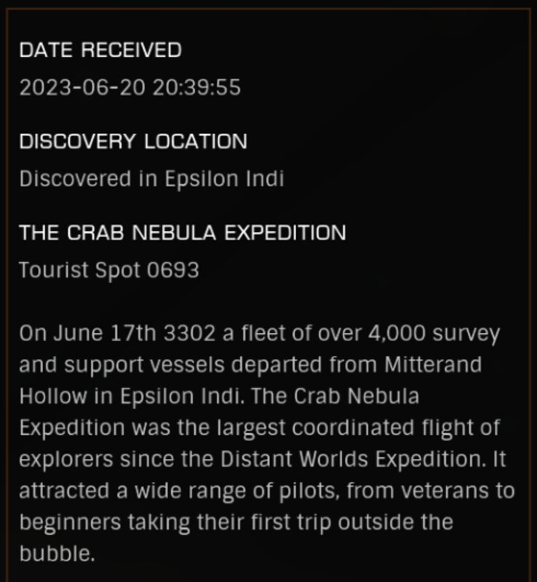Click the '4,000' figure in the description
Viewport: 537px width, 582px height.
[x=397, y=333]
